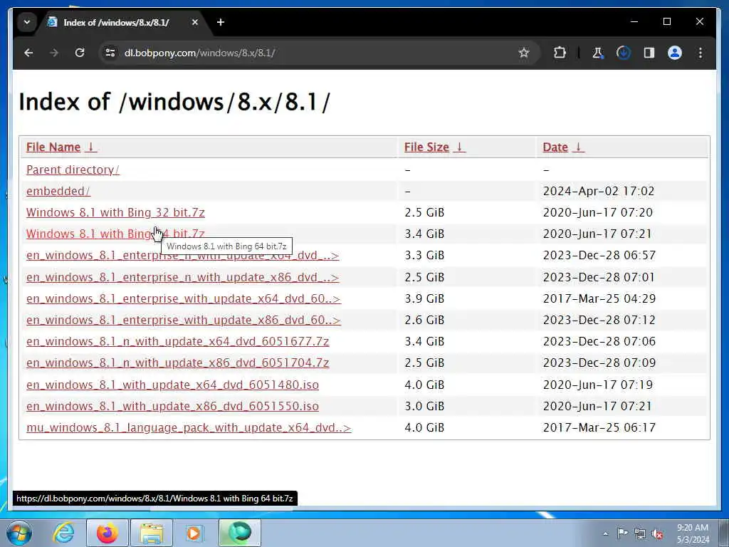Download x86 dvd_6051550.iso file
This screenshot has height=547, width=729.
tap(172, 406)
